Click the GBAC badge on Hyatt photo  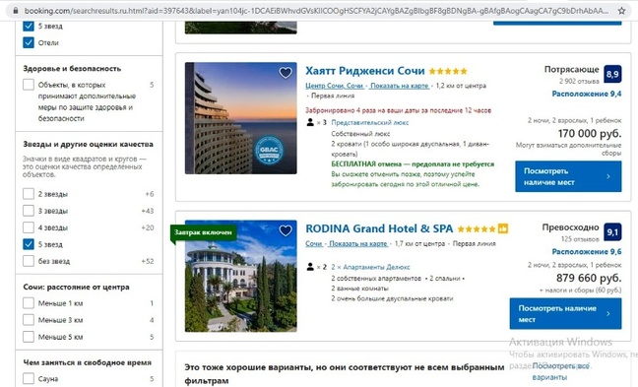click(269, 150)
